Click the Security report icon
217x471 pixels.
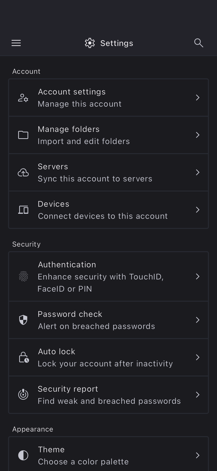(23, 395)
